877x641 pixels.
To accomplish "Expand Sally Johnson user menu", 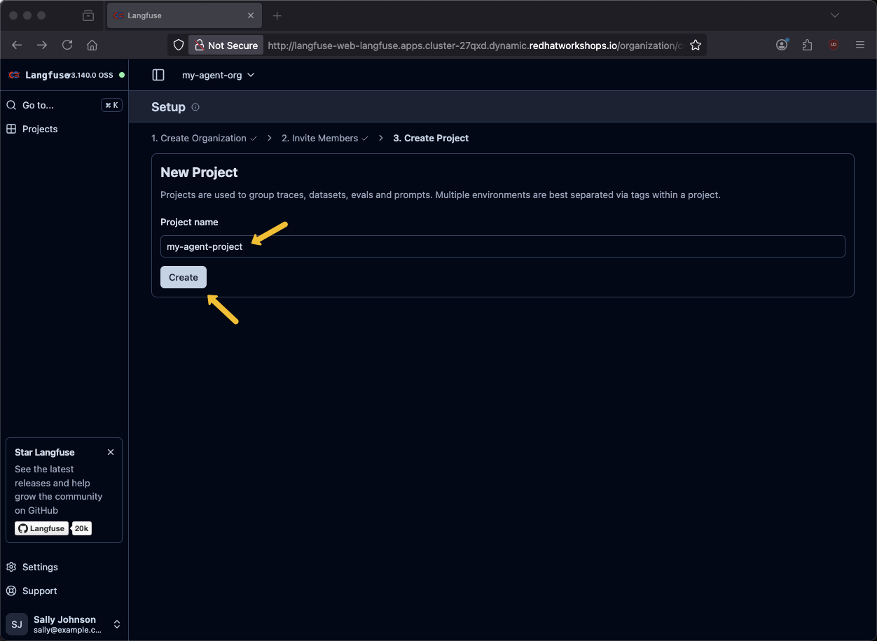I will point(116,624).
